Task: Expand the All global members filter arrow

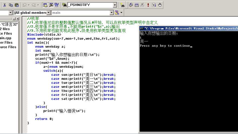Action: tap(48, 13)
